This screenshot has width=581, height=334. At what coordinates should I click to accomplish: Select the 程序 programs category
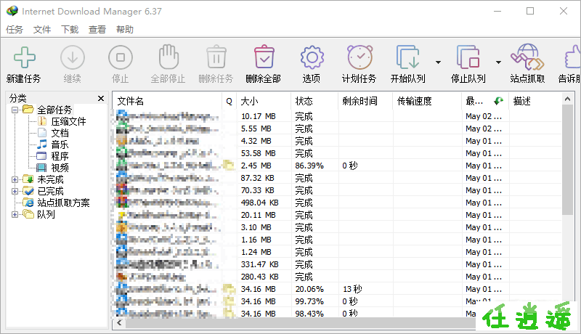pyautogui.click(x=60, y=156)
